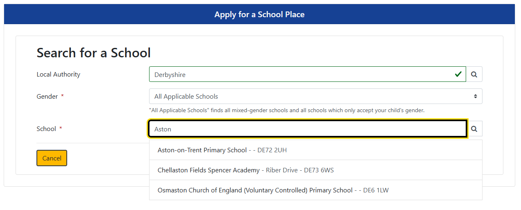The image size is (521, 210).
Task: Click the All Applicable Schools helper text
Action: 287,111
